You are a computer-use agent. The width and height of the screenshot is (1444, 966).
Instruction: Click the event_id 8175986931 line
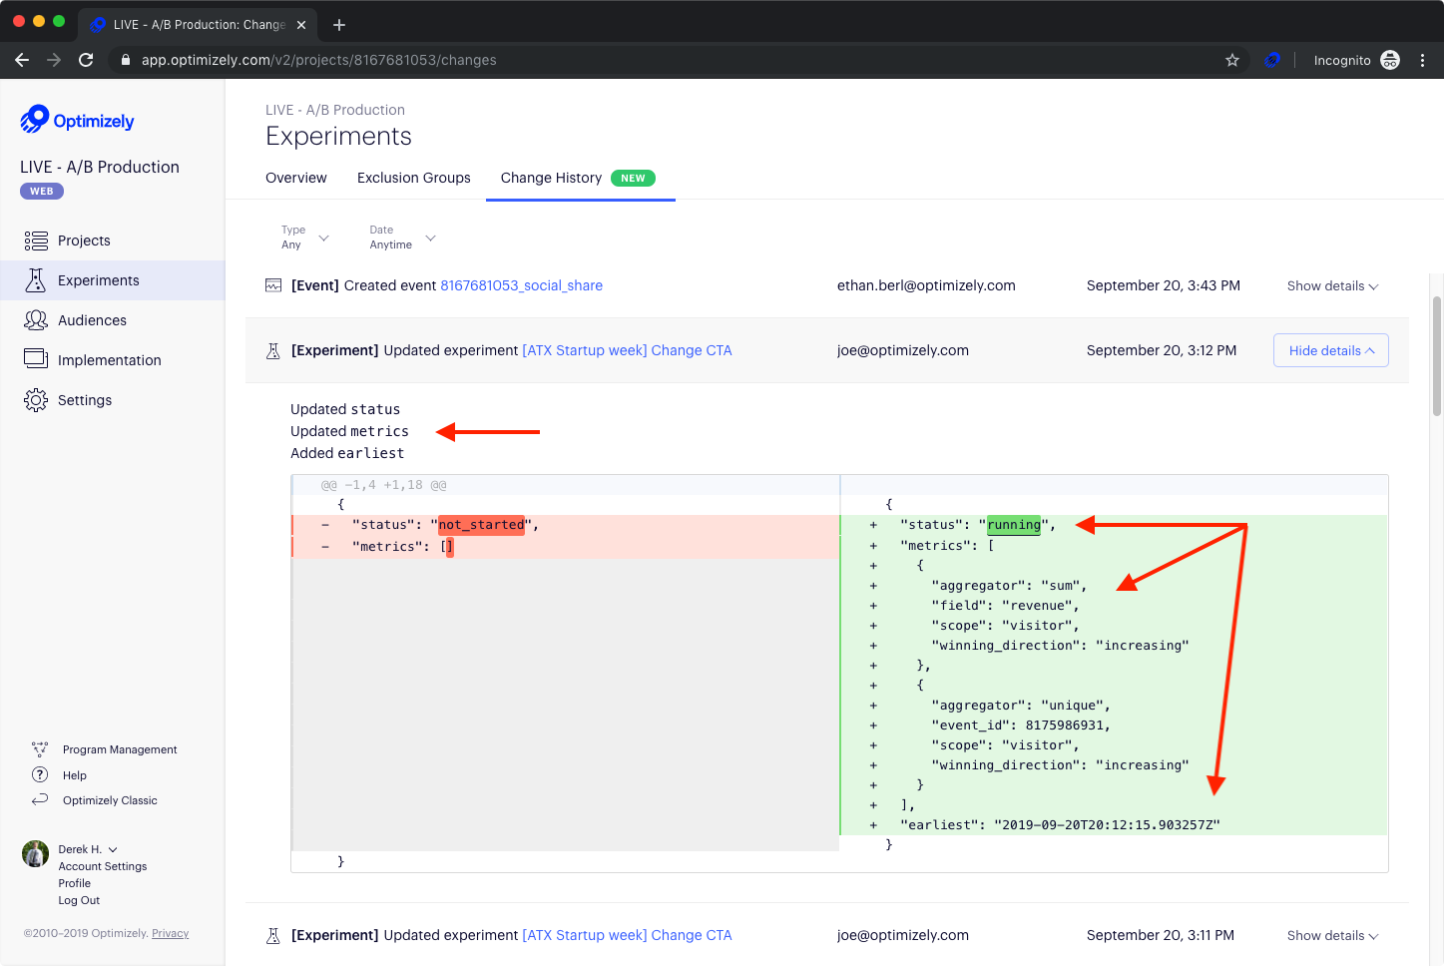[x=1021, y=725]
